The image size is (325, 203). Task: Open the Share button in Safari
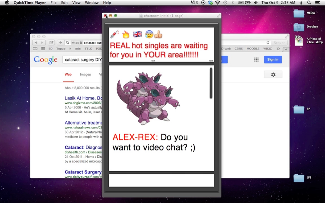(x=51, y=43)
